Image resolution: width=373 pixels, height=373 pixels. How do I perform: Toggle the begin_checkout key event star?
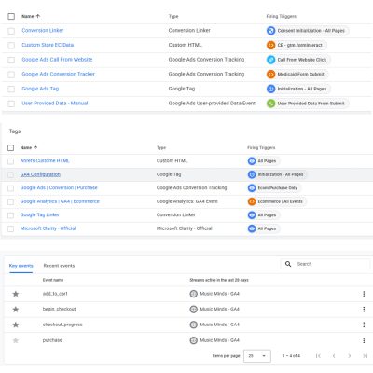pyautogui.click(x=16, y=310)
